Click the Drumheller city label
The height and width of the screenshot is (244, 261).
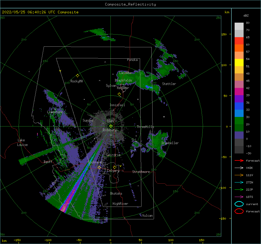[x=170, y=143]
